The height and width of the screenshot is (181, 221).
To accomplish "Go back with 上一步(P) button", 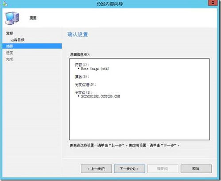I will pyautogui.click(x=97, y=169).
